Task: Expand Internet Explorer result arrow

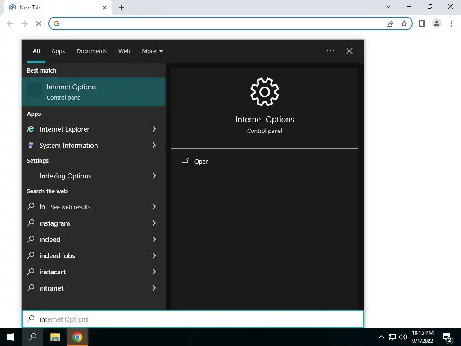Action: click(x=154, y=129)
